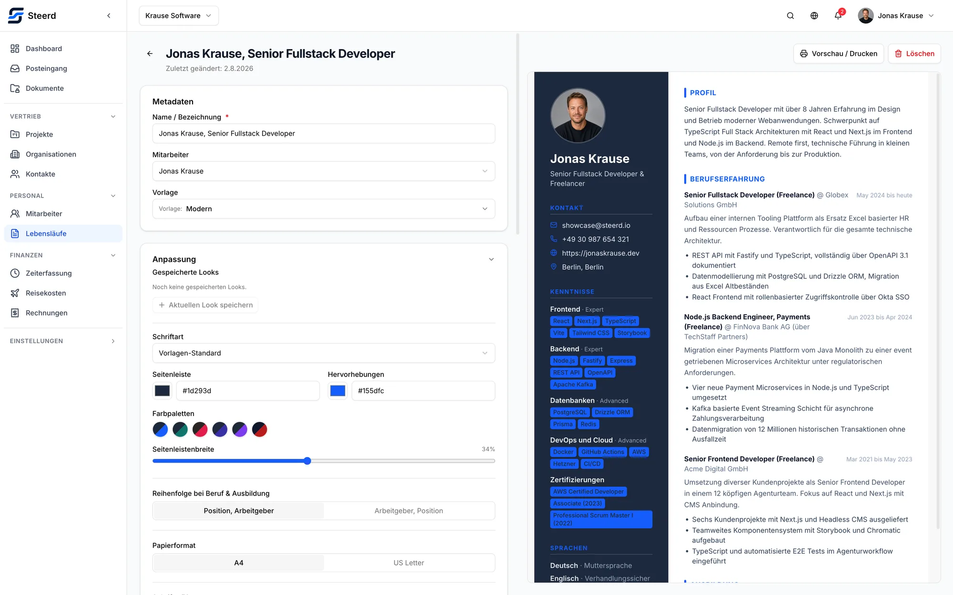The height and width of the screenshot is (595, 953).
Task: Choose US Letter paper format
Action: (x=409, y=563)
